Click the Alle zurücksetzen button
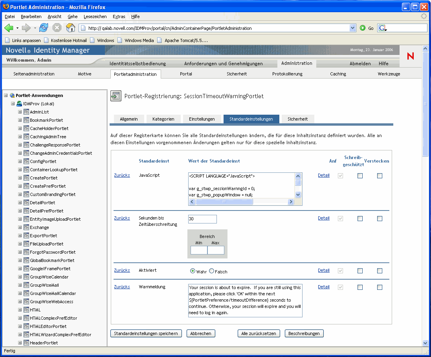Viewport: 431px width, 357px height. click(259, 333)
